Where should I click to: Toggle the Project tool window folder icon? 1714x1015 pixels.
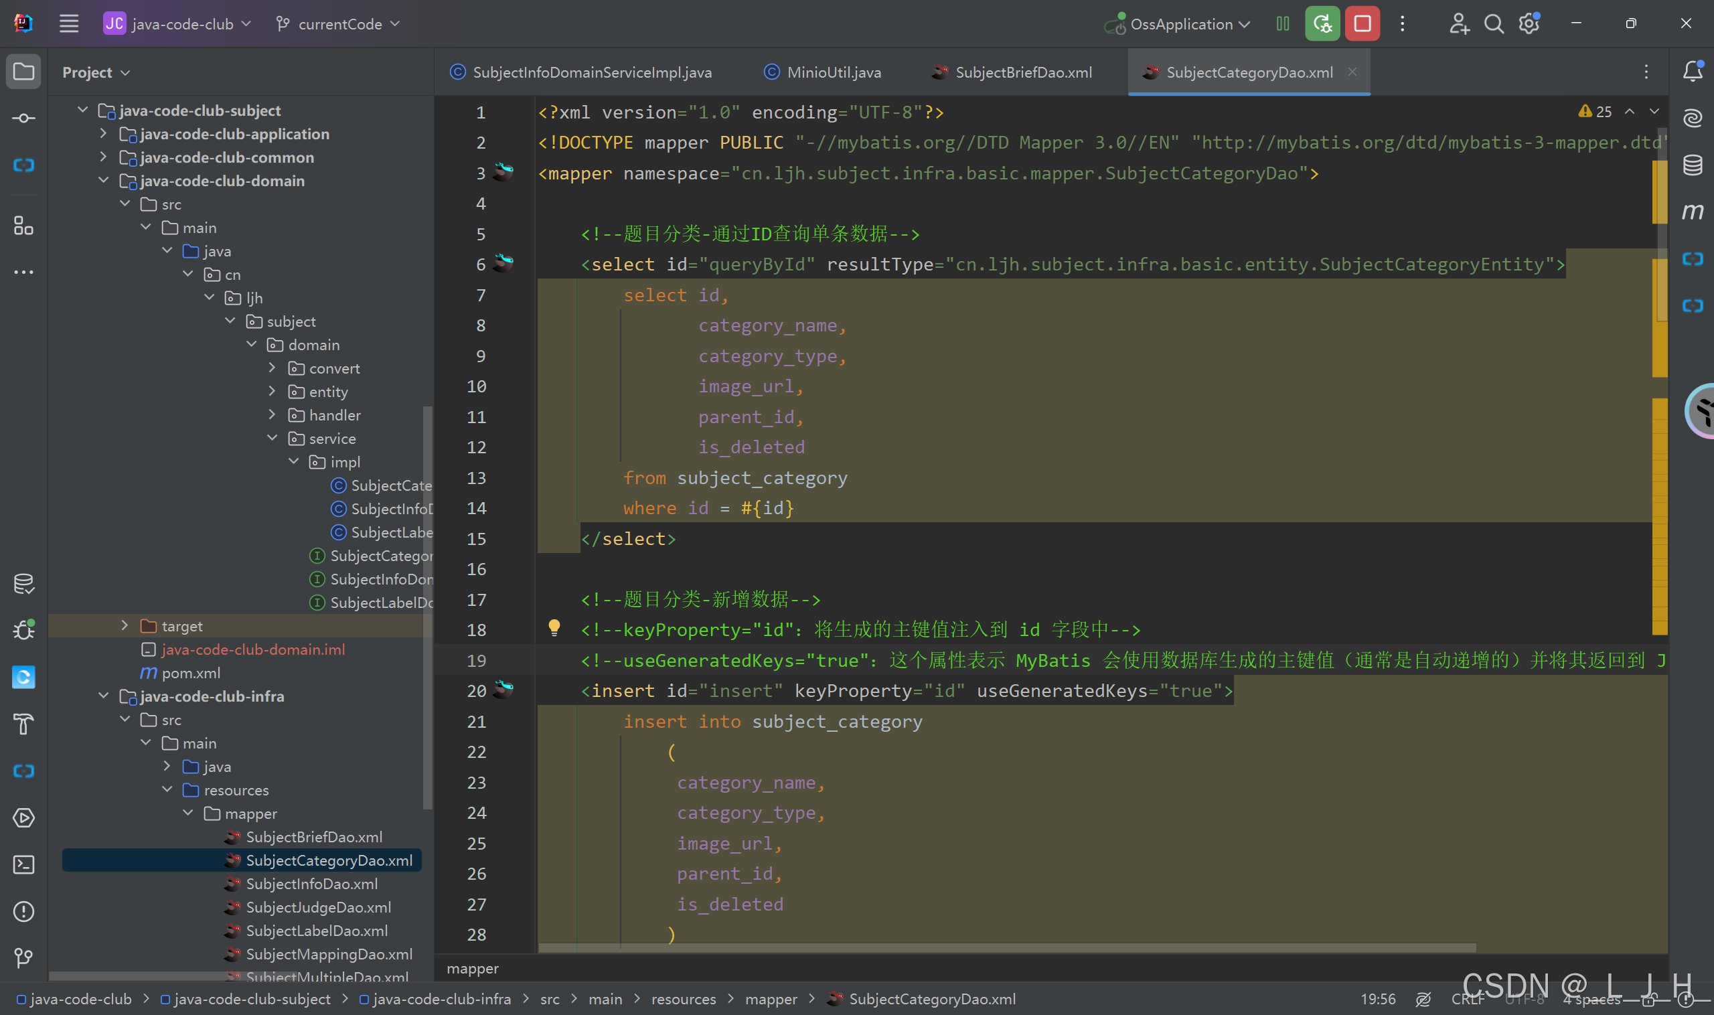pyautogui.click(x=24, y=71)
